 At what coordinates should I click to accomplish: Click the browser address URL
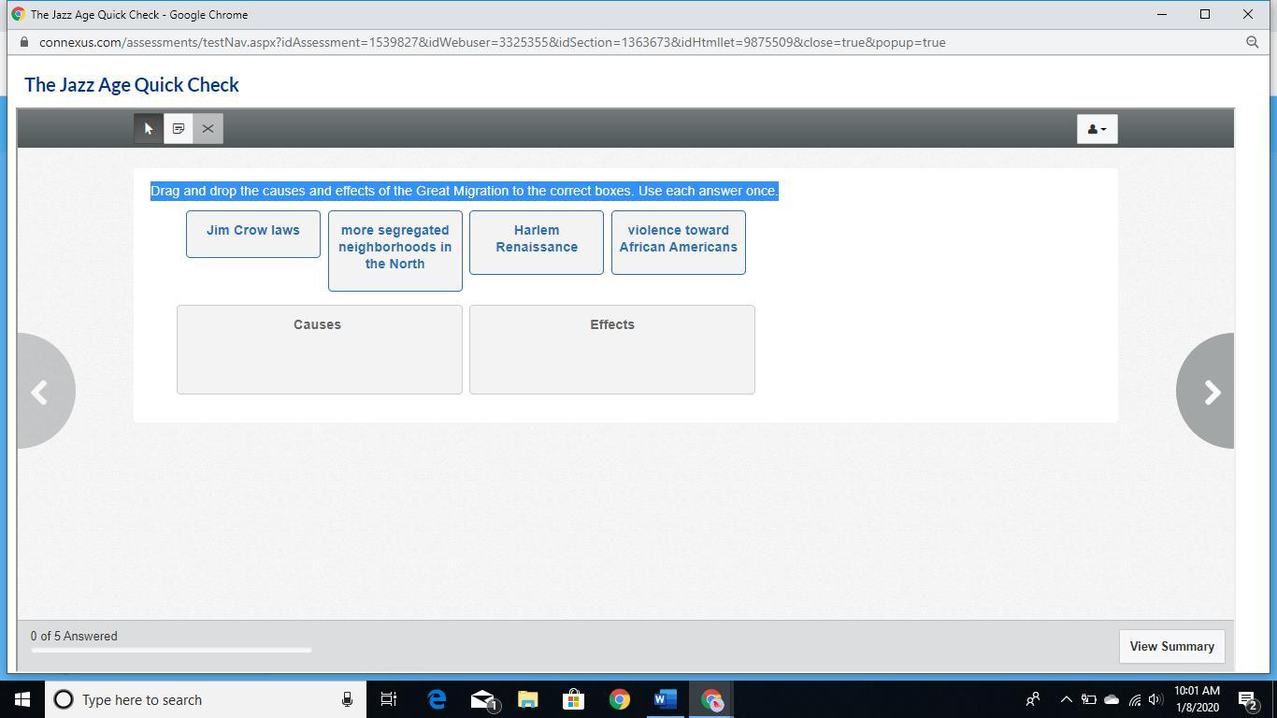point(493,42)
